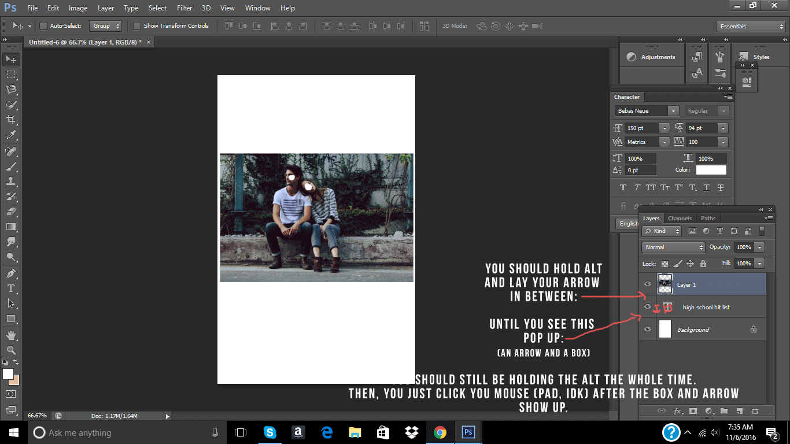The width and height of the screenshot is (790, 444).
Task: Delete layer using trash icon
Action: pos(755,411)
